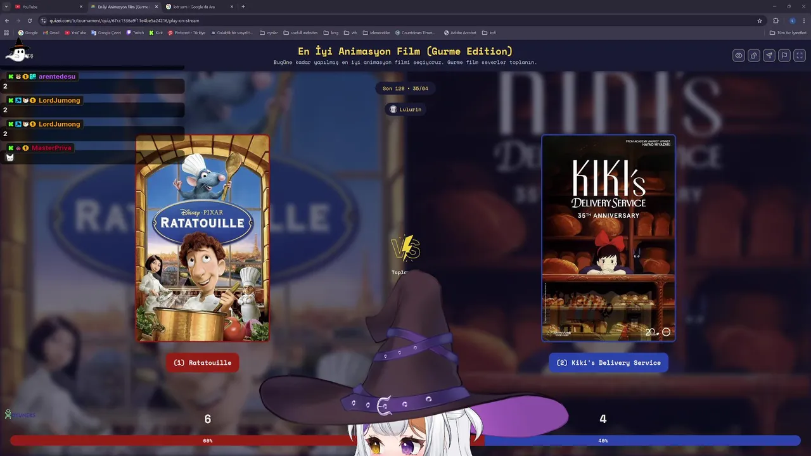Click the VS lightning icon

tap(405, 248)
